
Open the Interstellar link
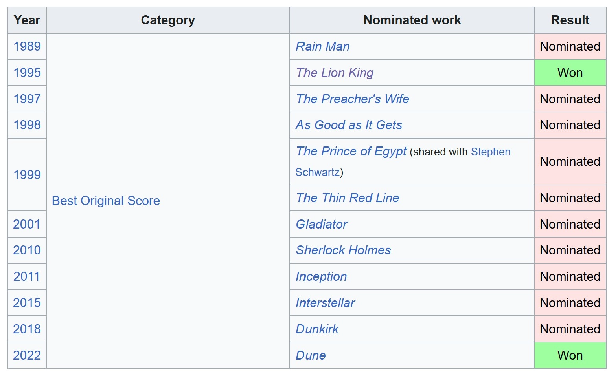[x=325, y=303]
